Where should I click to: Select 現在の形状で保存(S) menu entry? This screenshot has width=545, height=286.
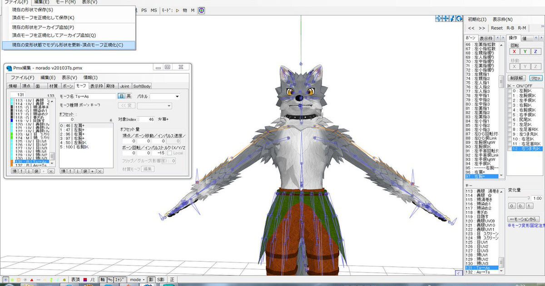point(32,10)
